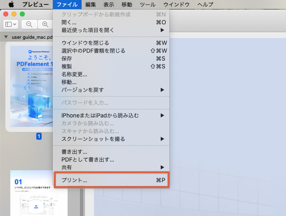Choose プリント... menu item
The width and height of the screenshot is (286, 216).
pyautogui.click(x=111, y=180)
